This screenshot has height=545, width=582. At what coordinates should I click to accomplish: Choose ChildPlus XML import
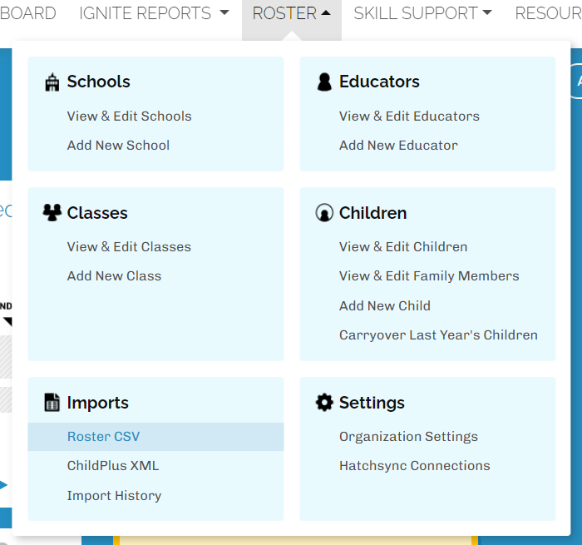[113, 466]
